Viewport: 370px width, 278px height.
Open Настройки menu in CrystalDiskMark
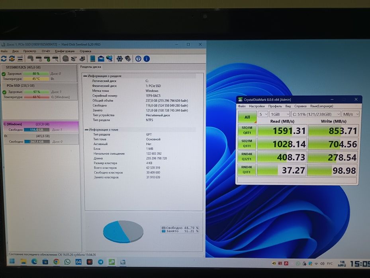click(257, 106)
